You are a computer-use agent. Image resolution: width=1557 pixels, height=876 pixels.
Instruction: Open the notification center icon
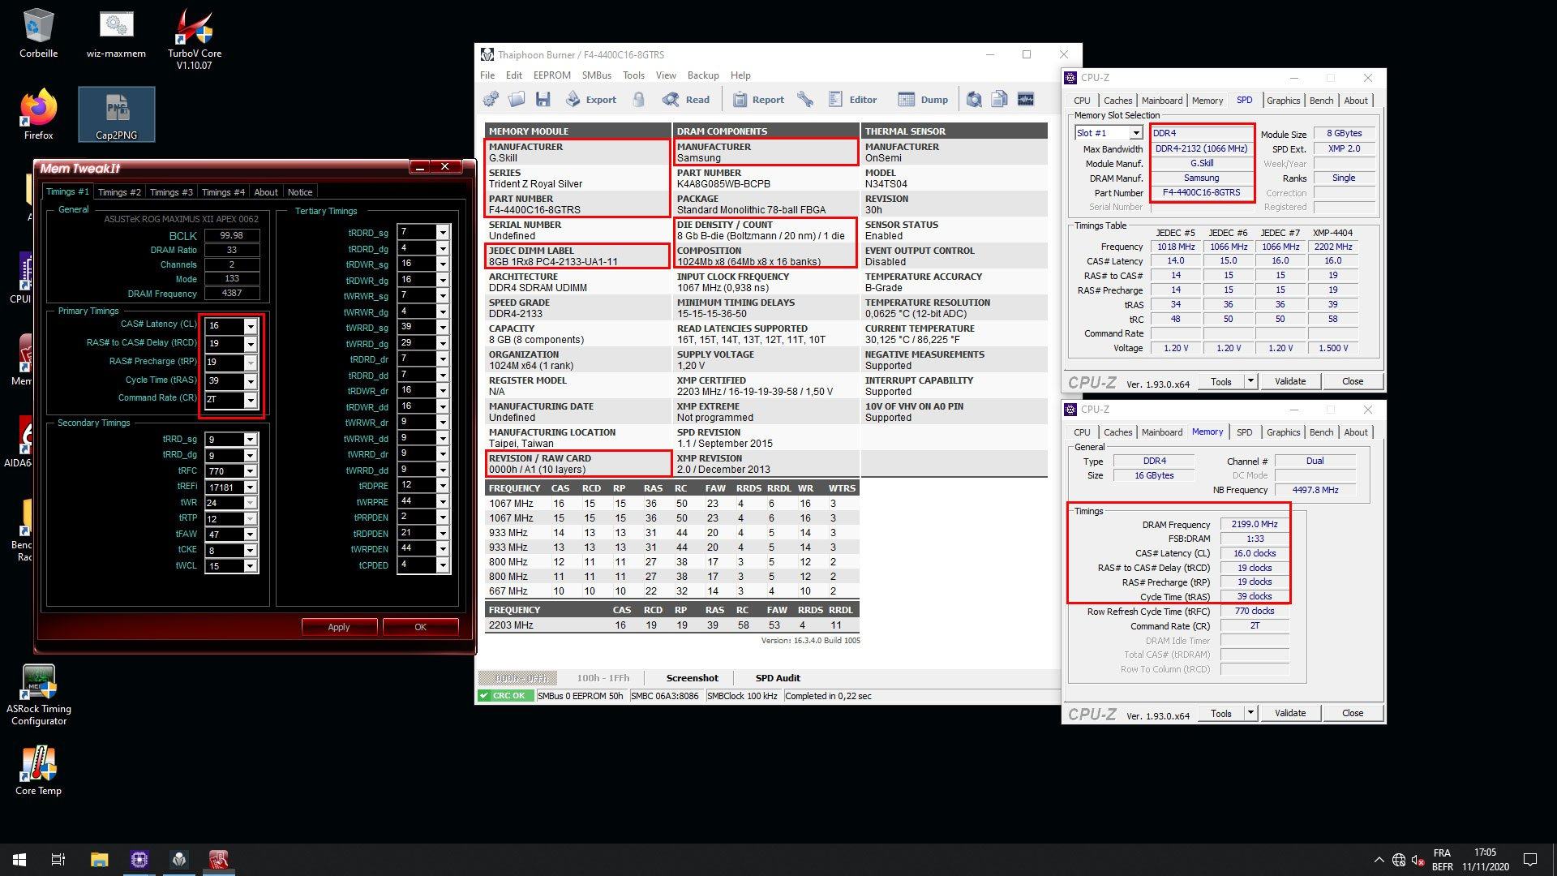1530,860
